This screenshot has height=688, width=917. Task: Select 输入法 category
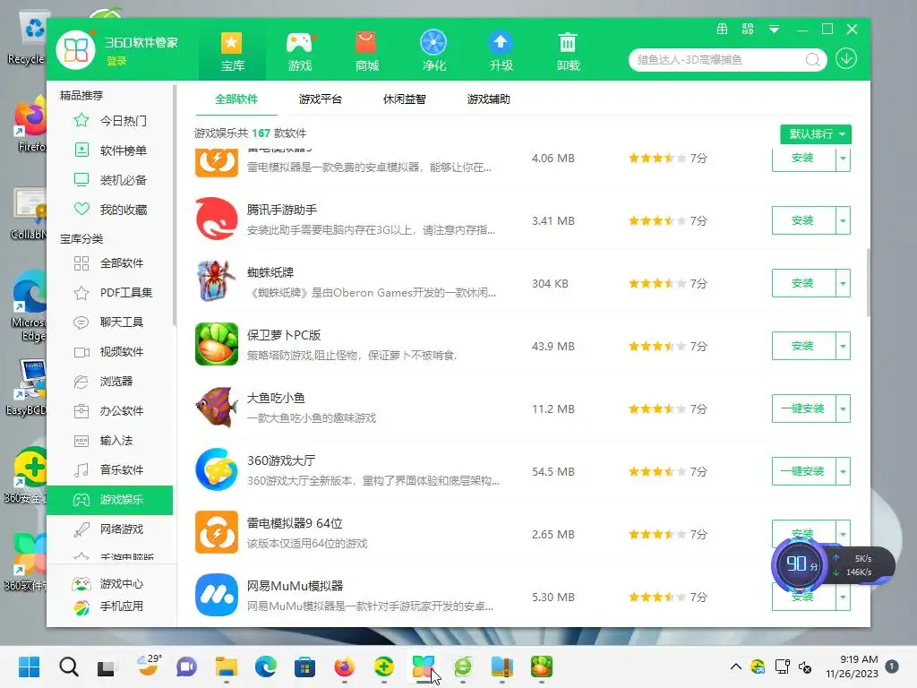tap(110, 441)
